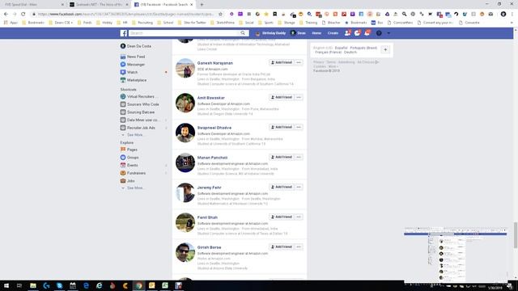This screenshot has width=518, height=291.
Task: Bookmark this page with the star icon
Action: [220, 14]
